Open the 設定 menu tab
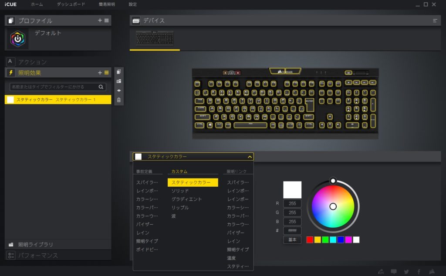Image resolution: width=446 pixels, height=276 pixels. coord(132,4)
